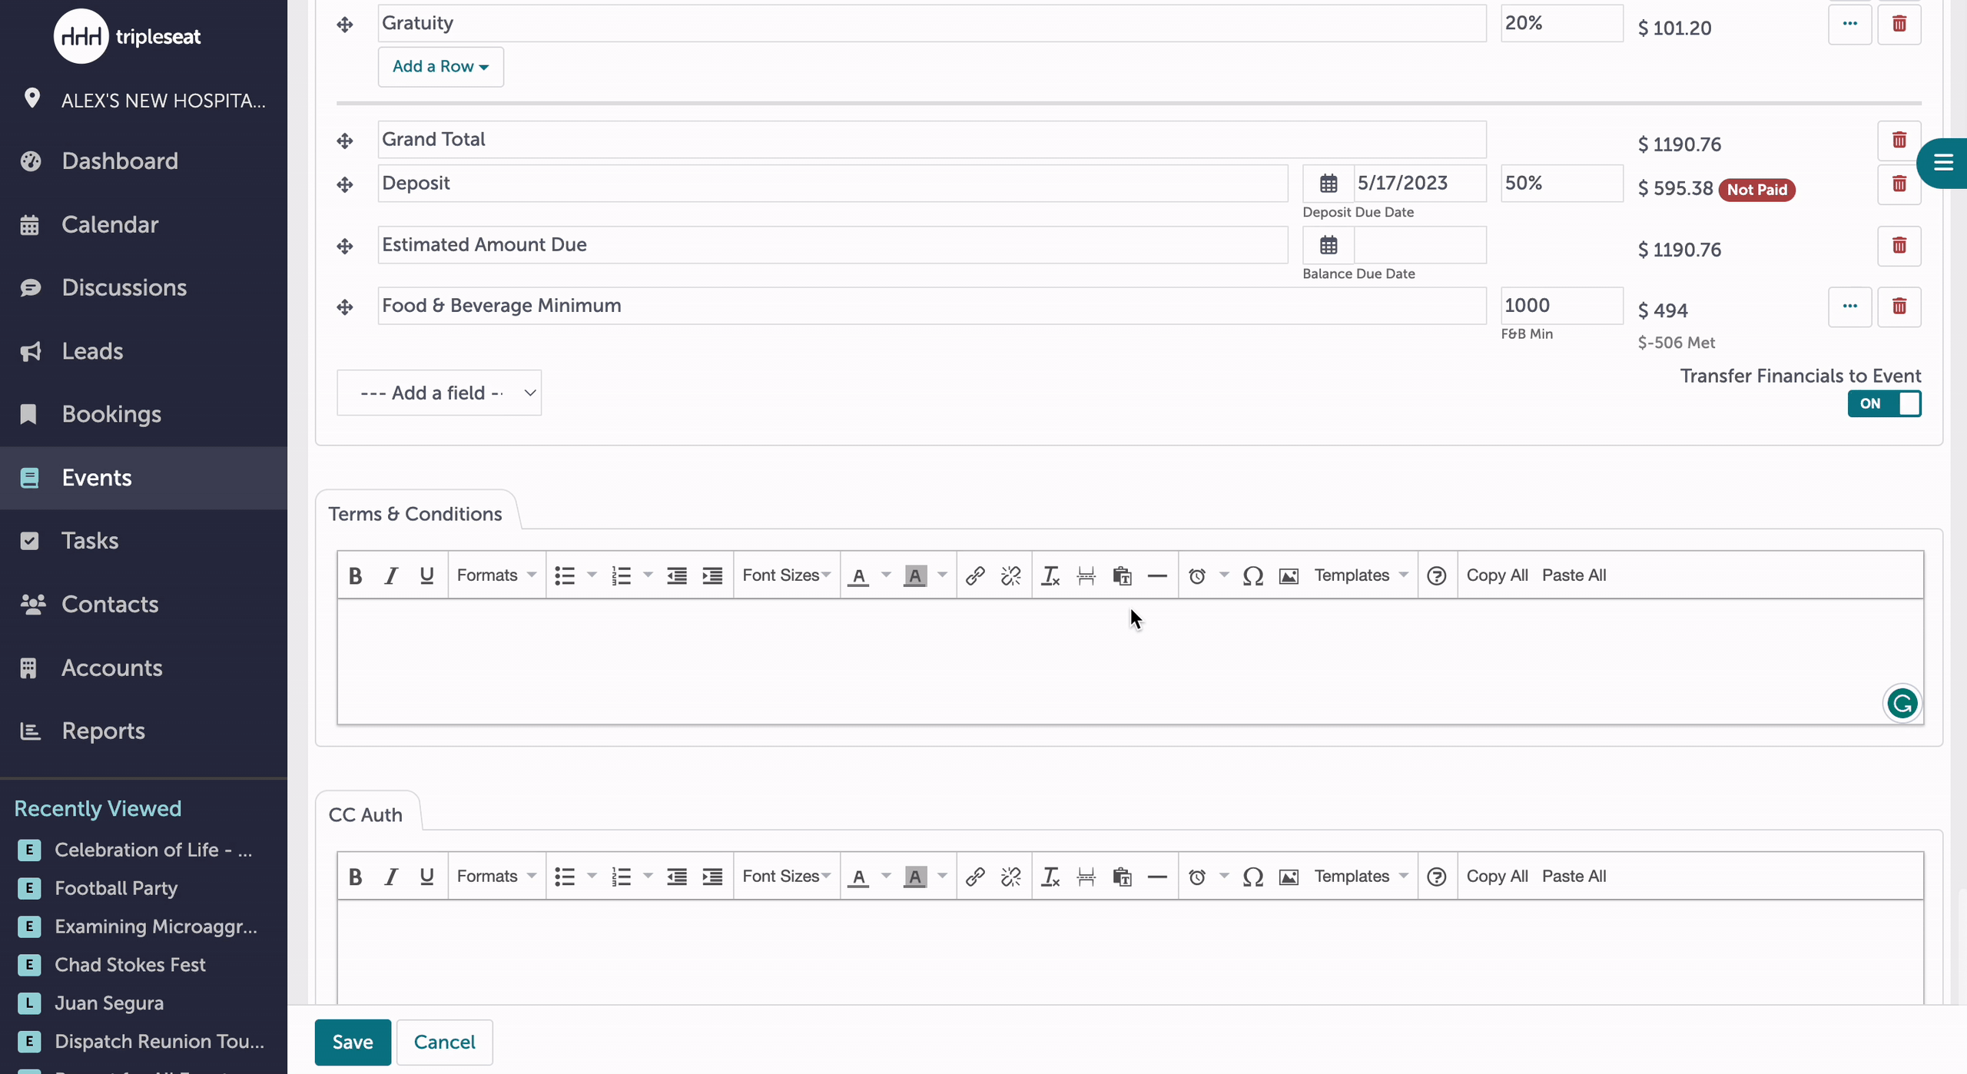The width and height of the screenshot is (1967, 1074).
Task: Paste as text in Terms & Conditions editor
Action: pos(1122,575)
